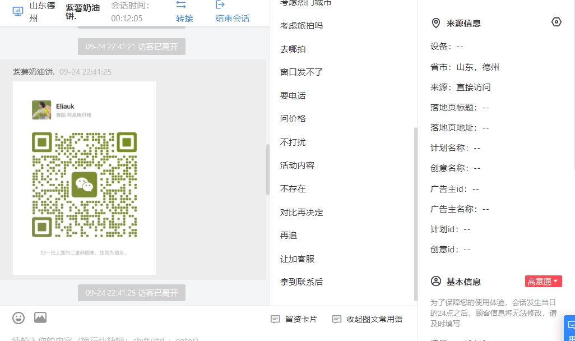Select quick phrase 不存在
The image size is (575, 341).
293,188
